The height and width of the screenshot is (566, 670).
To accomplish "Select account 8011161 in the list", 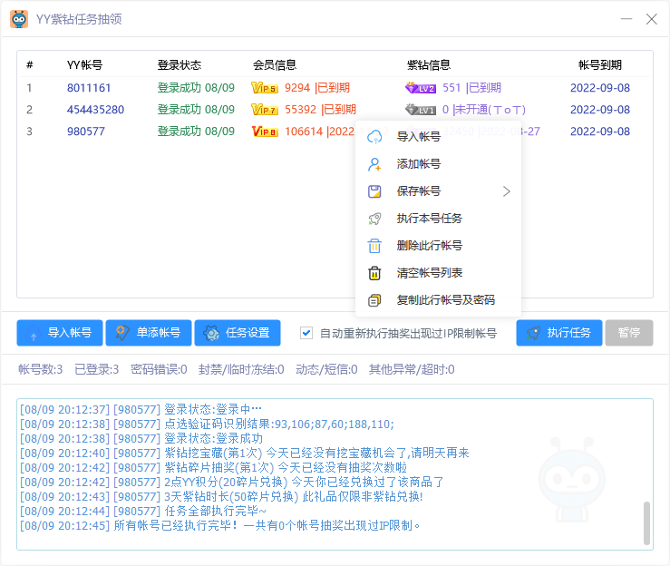I will click(89, 88).
